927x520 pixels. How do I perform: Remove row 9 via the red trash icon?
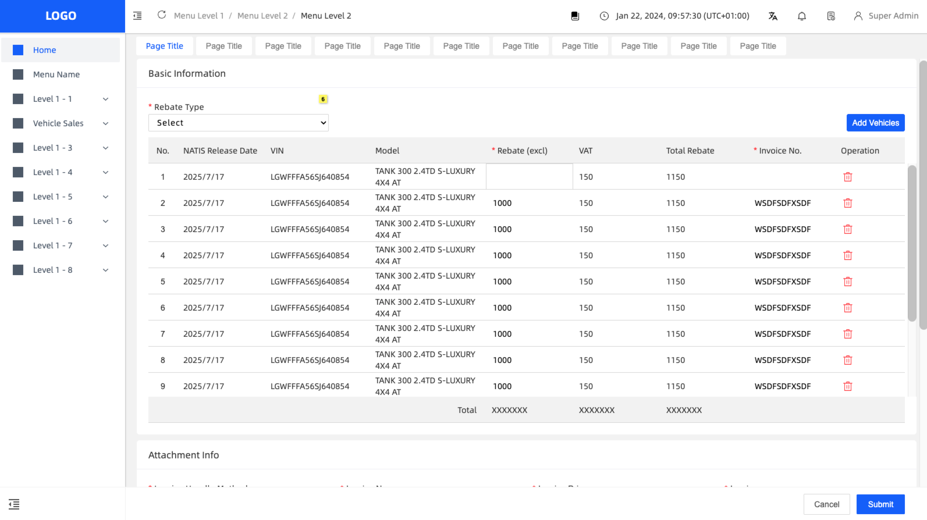click(848, 386)
